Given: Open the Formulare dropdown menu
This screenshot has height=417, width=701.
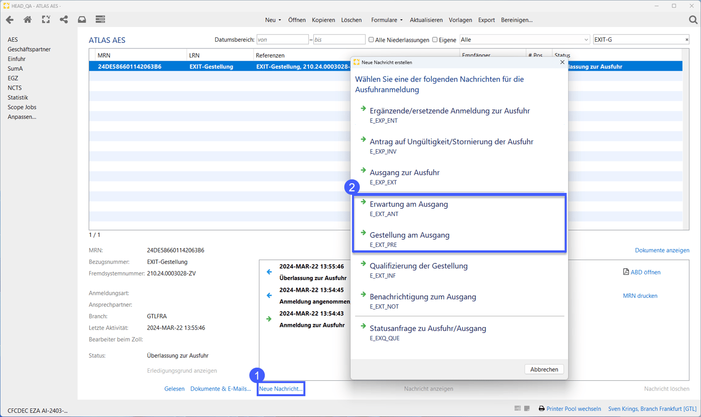Looking at the screenshot, I should [x=386, y=20].
